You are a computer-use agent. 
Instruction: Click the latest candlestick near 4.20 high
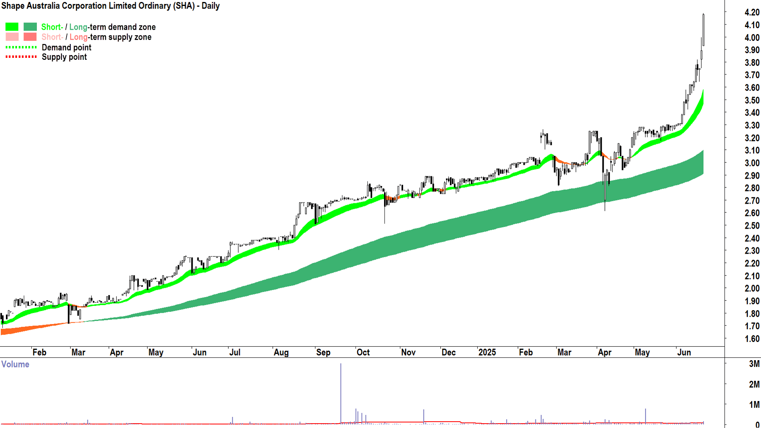coord(704,30)
